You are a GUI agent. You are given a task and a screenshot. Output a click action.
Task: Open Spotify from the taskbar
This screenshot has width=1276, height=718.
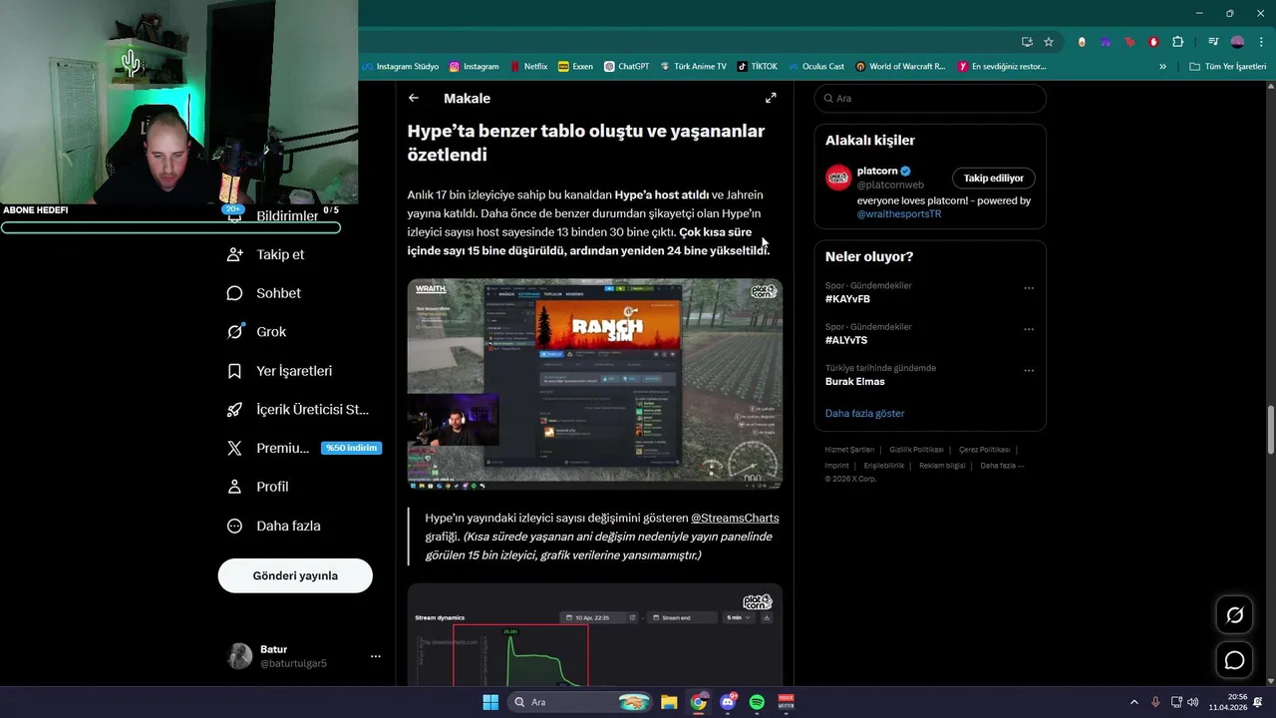757,702
